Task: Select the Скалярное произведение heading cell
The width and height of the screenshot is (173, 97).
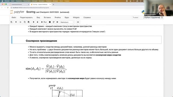Action: (86, 40)
